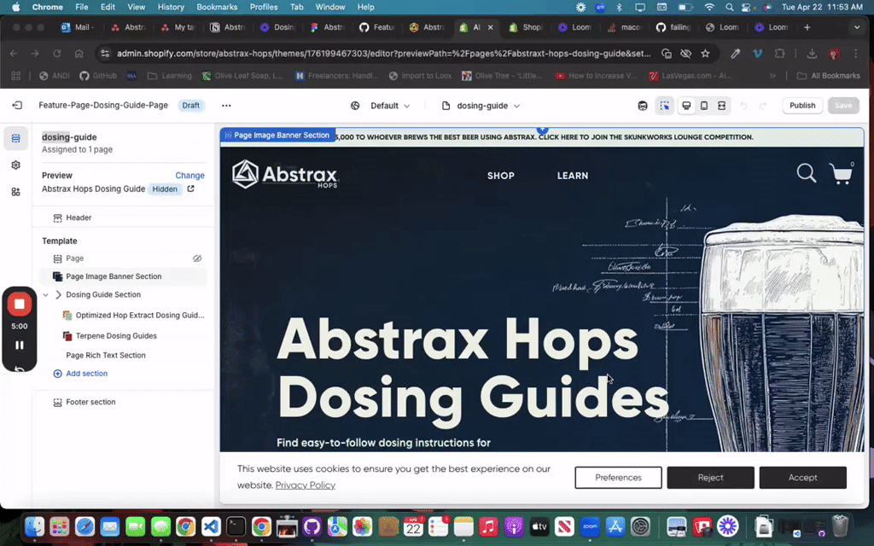This screenshot has width=874, height=546.
Task: Click the Redo arrow in editor toolbar
Action: click(x=763, y=106)
